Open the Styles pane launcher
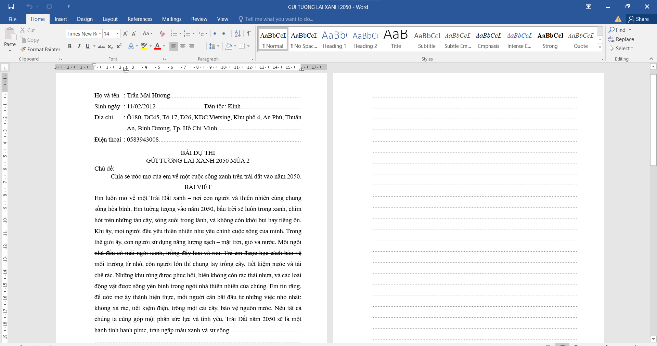Viewport: 657px width, 346px height. point(602,59)
